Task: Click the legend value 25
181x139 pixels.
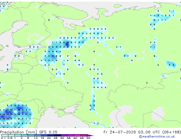Action: click(x=55, y=138)
